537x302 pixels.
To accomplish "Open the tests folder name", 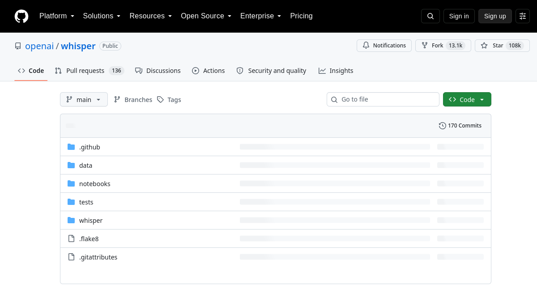I will tap(86, 202).
